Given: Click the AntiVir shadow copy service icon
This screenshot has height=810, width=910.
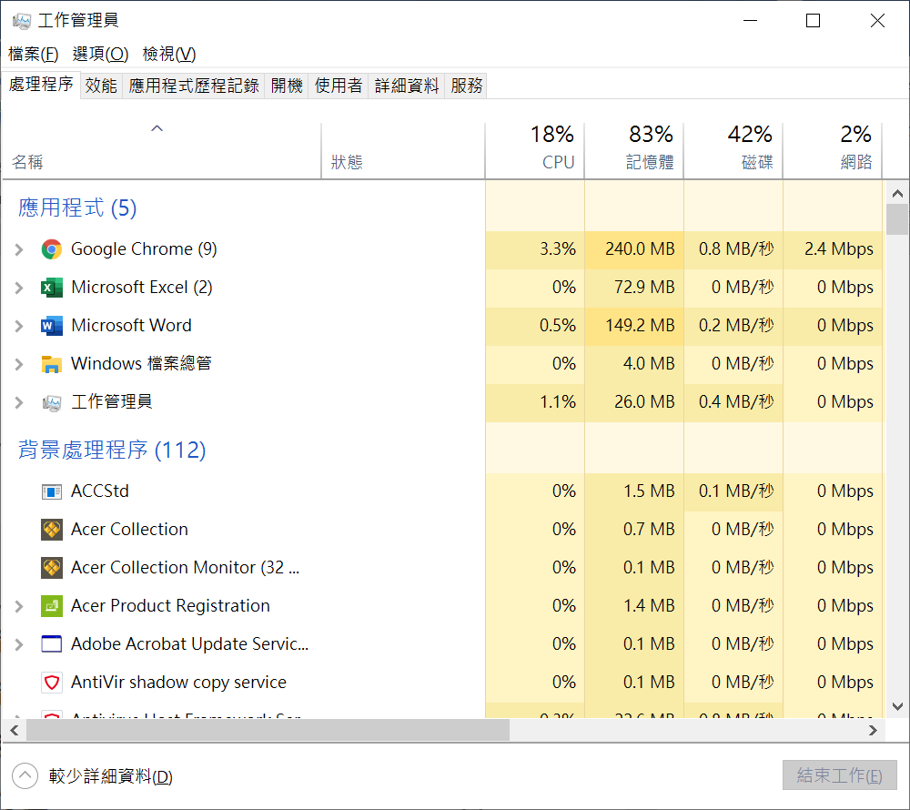Looking at the screenshot, I should click(52, 683).
